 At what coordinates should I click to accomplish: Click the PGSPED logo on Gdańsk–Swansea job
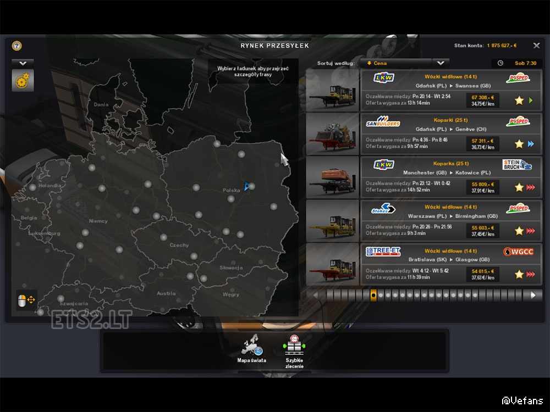tap(517, 78)
